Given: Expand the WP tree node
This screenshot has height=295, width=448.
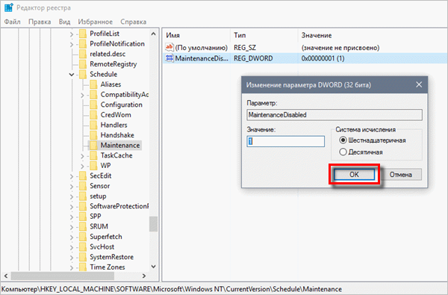Looking at the screenshot, I should [x=82, y=166].
